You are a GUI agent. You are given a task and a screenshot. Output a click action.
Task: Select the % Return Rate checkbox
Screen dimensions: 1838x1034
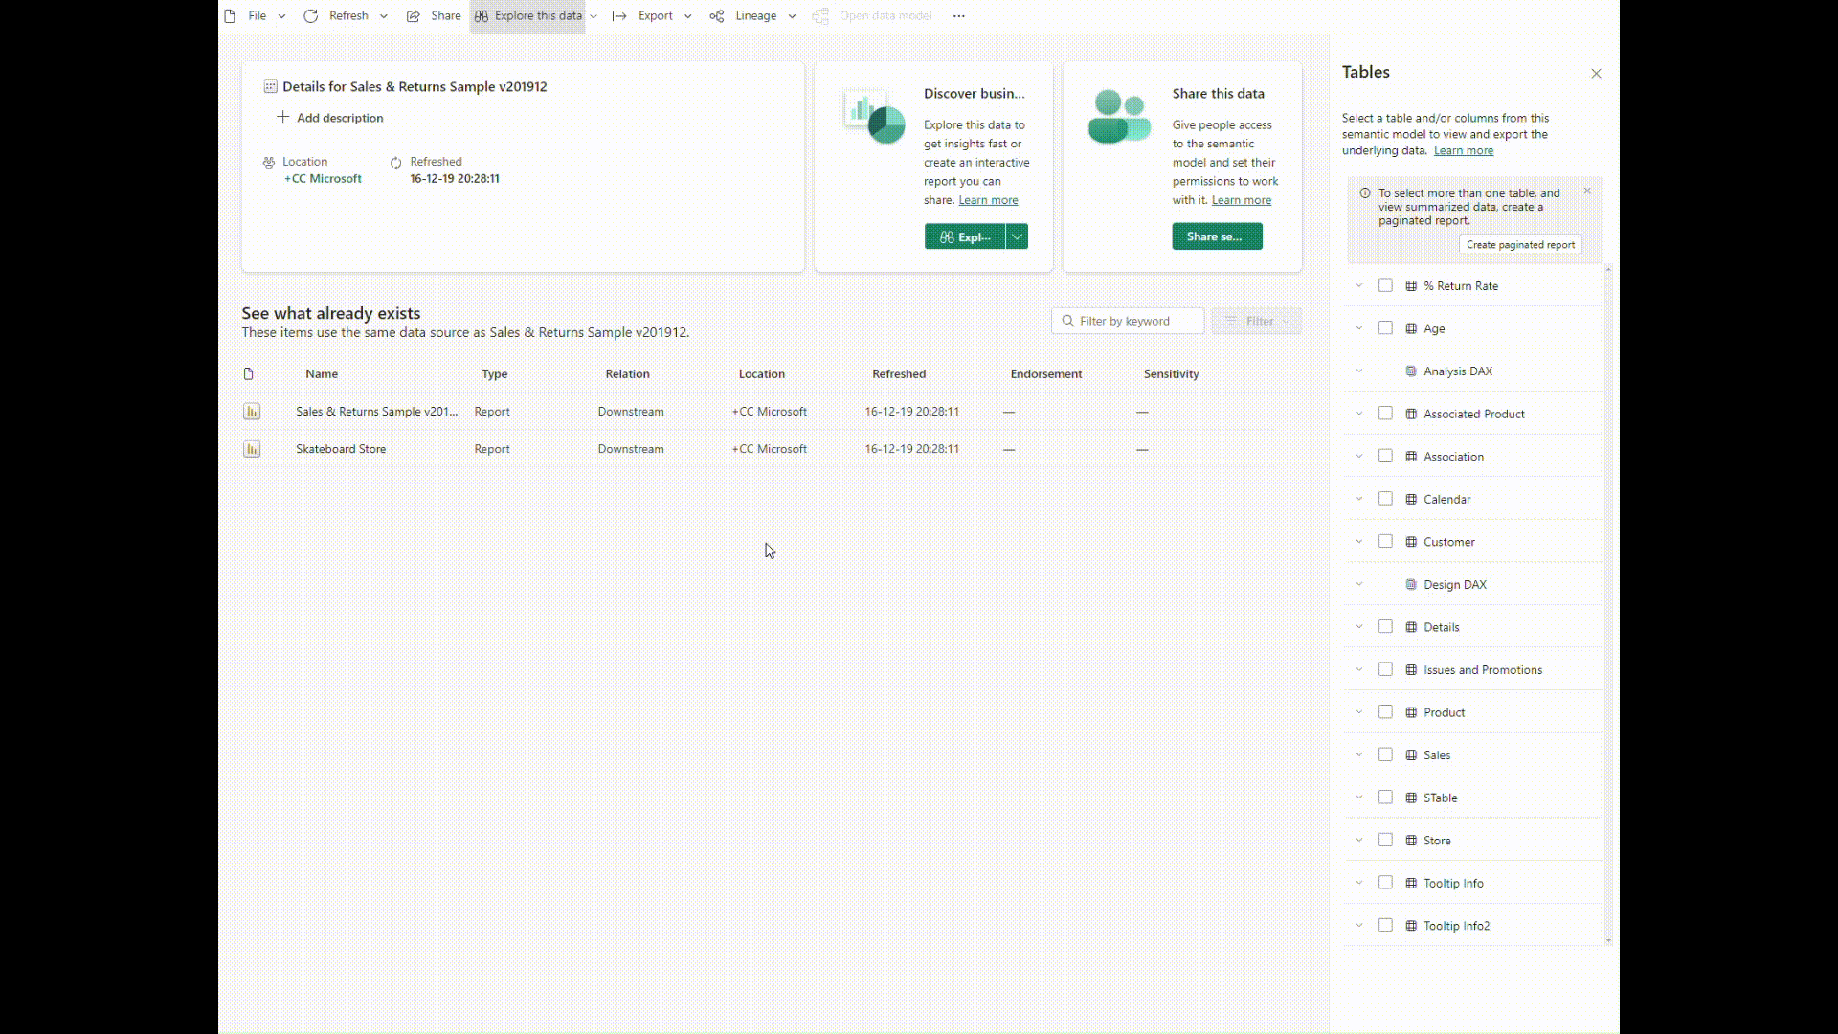[x=1385, y=286]
